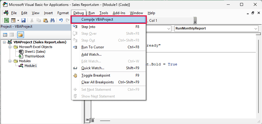Image resolution: width=262 pixels, height=124 pixels.
Task: Click the View Object icon in Project panel
Action: coord(12,35)
